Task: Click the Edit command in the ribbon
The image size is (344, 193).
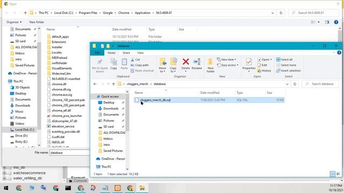Action: (262, 65)
